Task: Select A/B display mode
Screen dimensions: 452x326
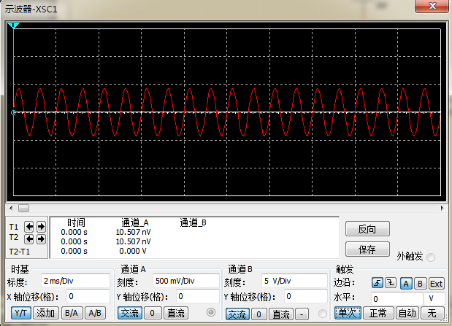Action: tap(95, 313)
